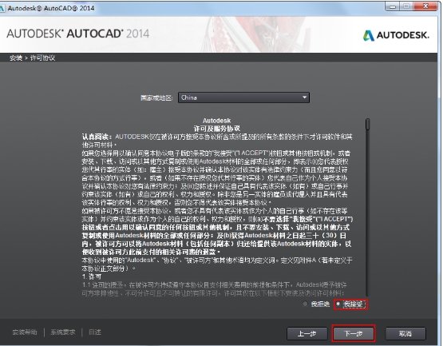
Task: Click the 认真阅读 bold text in agreement
Action: coord(97,137)
